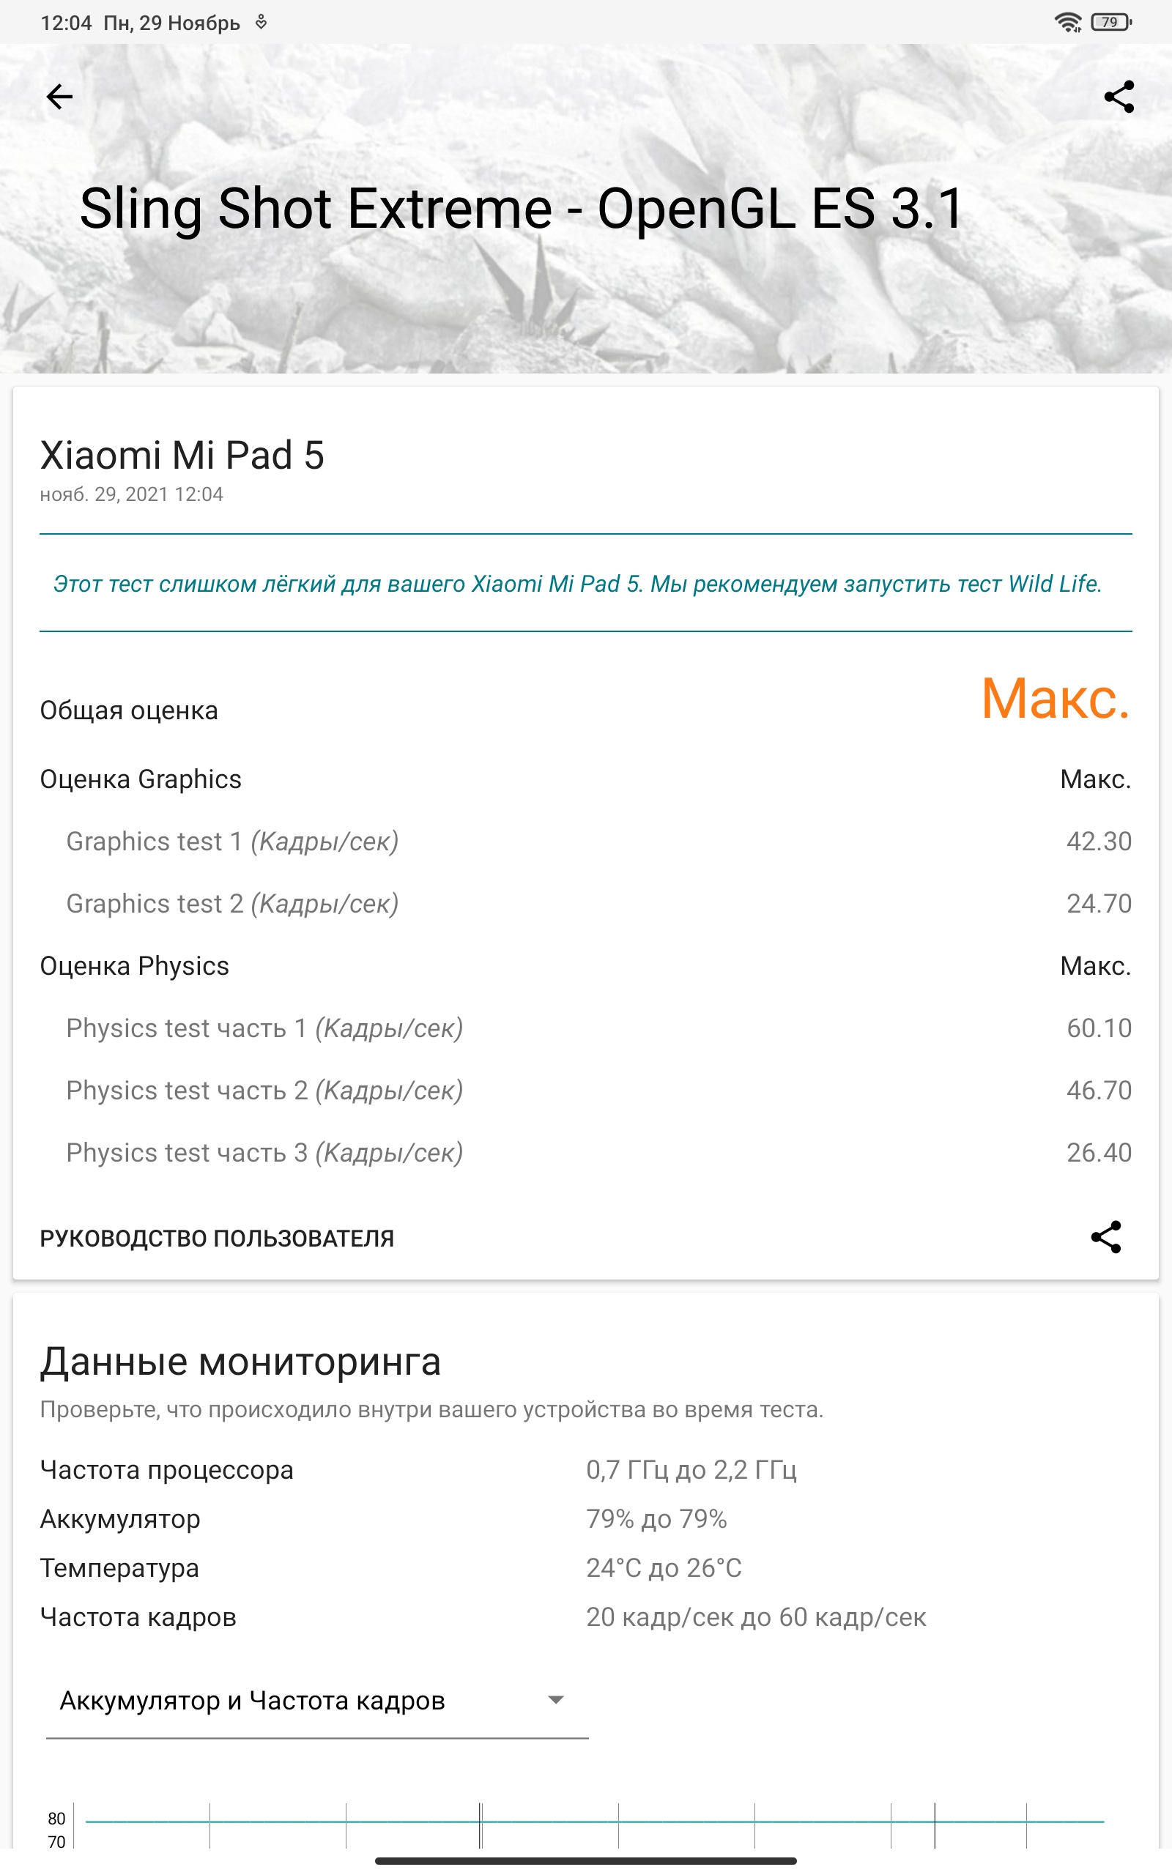Tap the orange 'Макс.' overall score

tap(1055, 699)
